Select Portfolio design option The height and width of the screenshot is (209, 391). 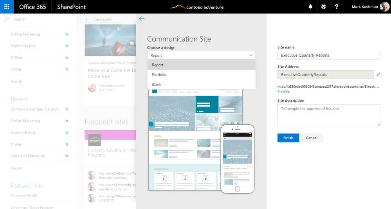pyautogui.click(x=202, y=75)
